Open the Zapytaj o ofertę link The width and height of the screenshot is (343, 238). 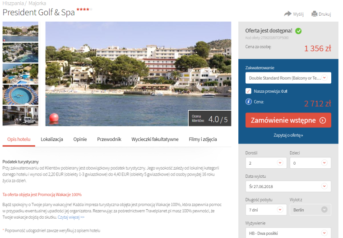(x=288, y=135)
